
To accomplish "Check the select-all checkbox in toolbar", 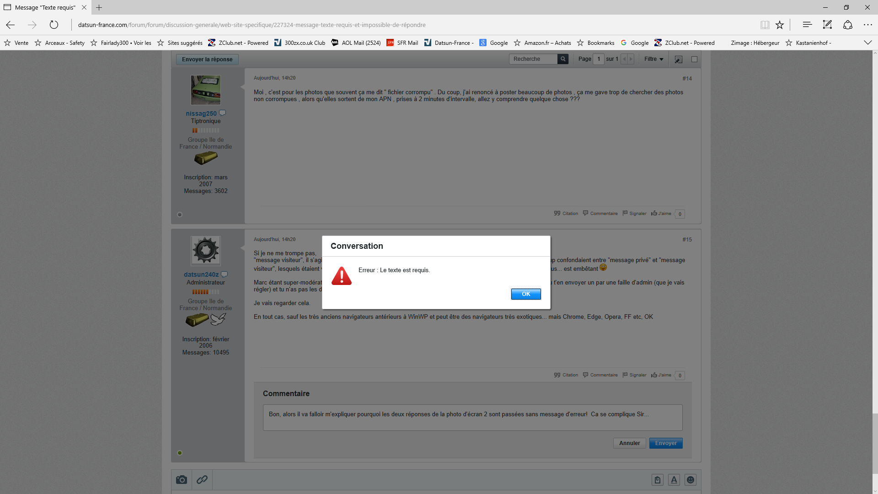I will (x=694, y=59).
